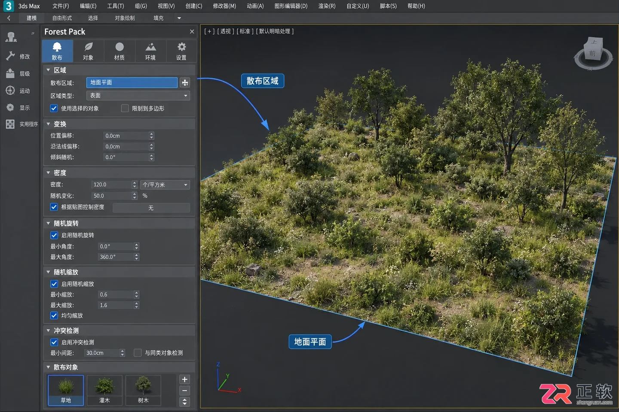Viewport: 619px width, 412px height.
Task: Collapse the 冲突检测 section
Action: pos(48,330)
